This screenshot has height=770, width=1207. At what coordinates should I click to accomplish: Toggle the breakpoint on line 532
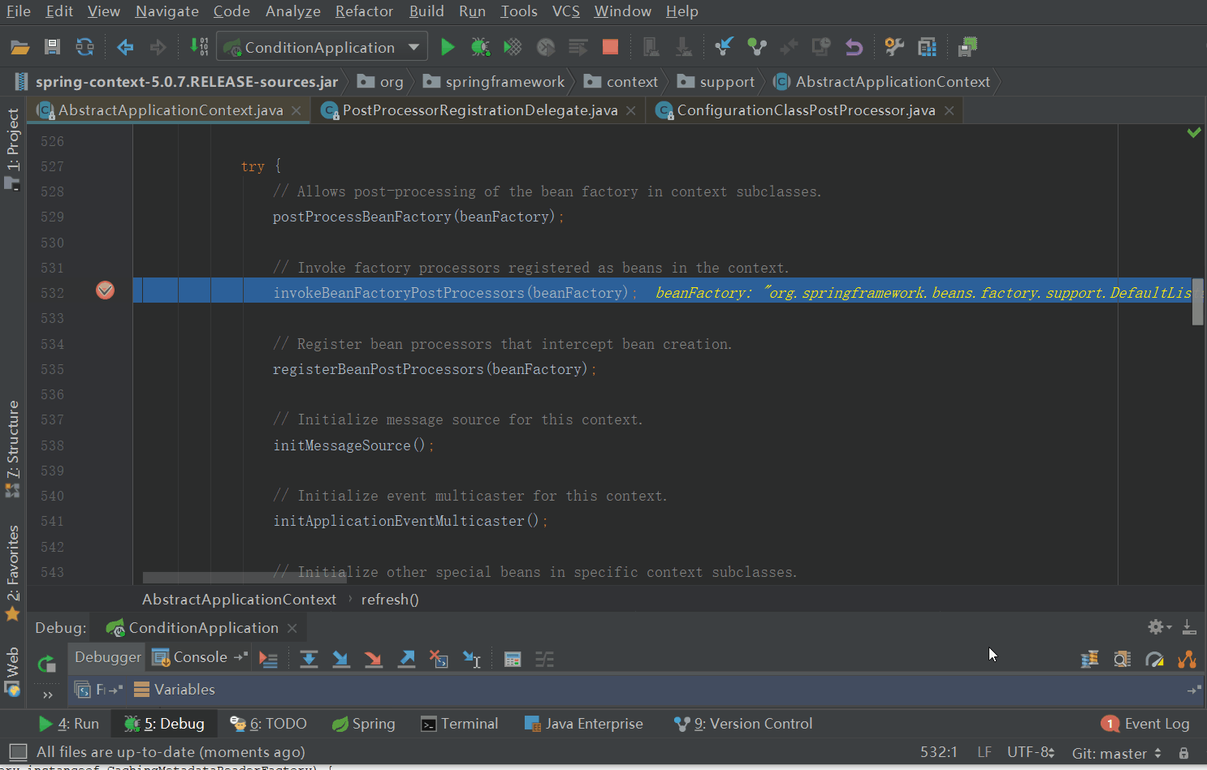click(x=105, y=290)
